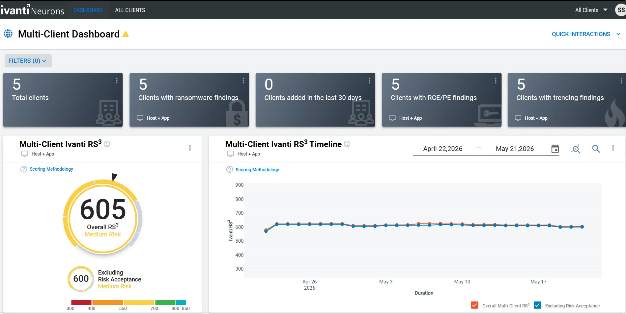Image resolution: width=626 pixels, height=314 pixels.
Task: Open options menu on Total clients card
Action: point(117,81)
